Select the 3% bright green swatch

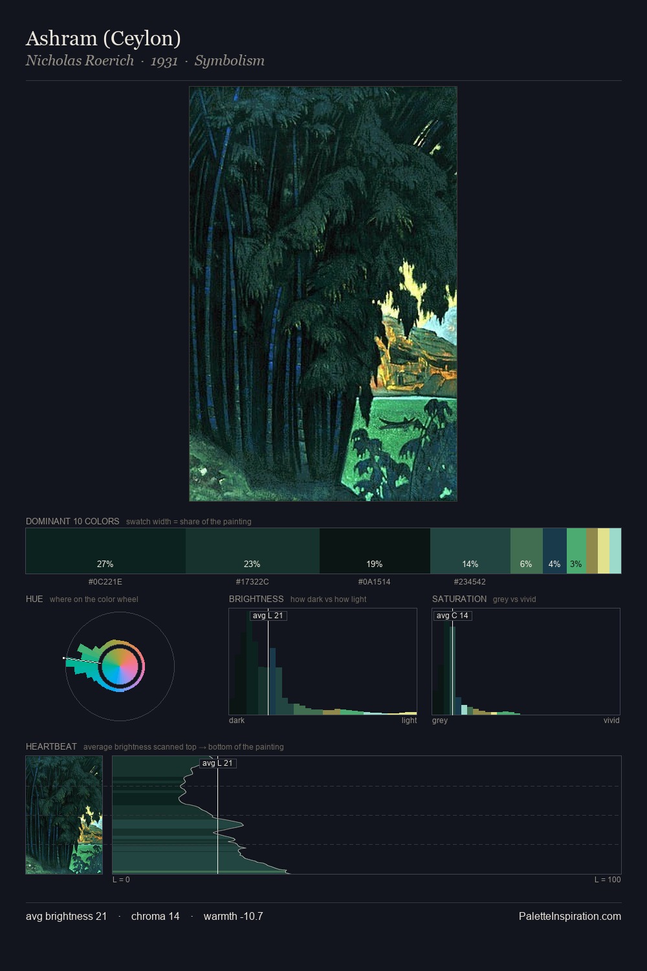tap(576, 551)
